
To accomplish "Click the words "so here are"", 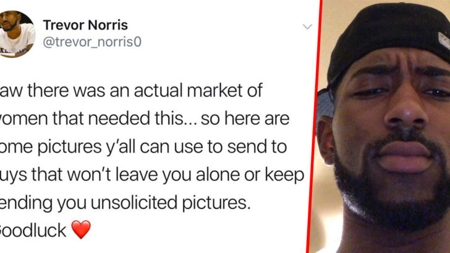I will [245, 118].
